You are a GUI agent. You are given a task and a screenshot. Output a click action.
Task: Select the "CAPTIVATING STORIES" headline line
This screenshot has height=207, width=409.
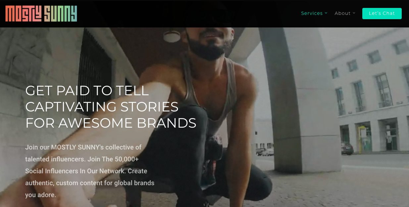coord(102,107)
